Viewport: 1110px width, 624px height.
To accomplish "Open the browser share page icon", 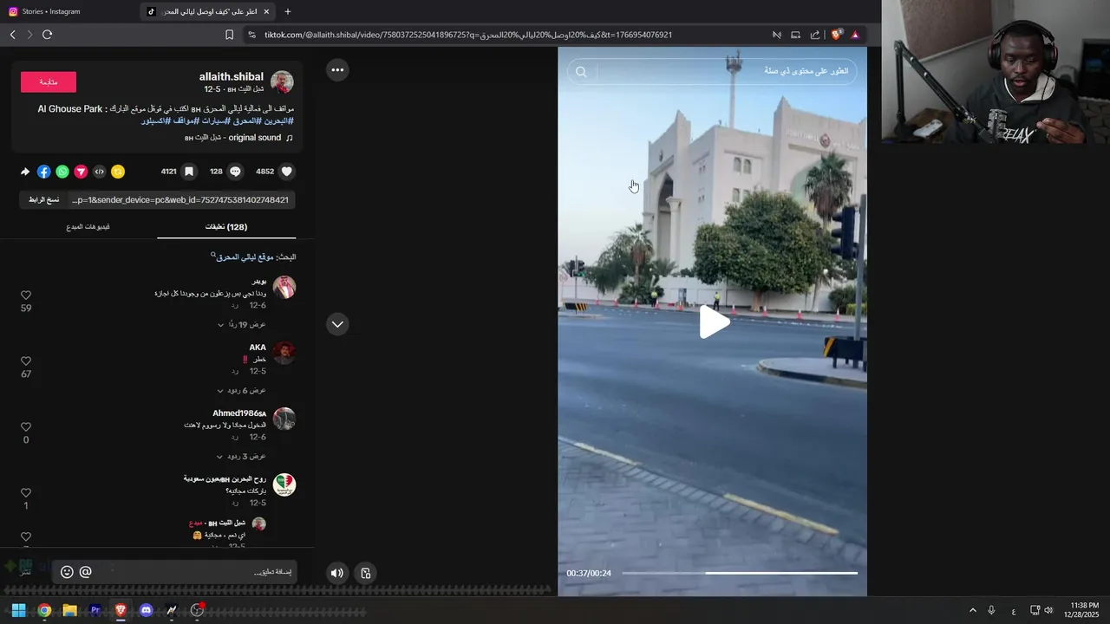I will click(815, 35).
